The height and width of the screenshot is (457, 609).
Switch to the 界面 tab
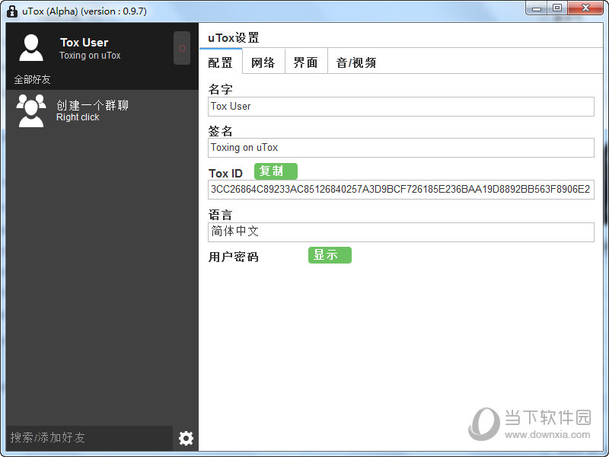(x=306, y=62)
